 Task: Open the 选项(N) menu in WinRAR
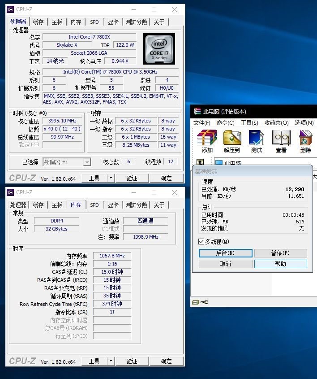pos(304,123)
